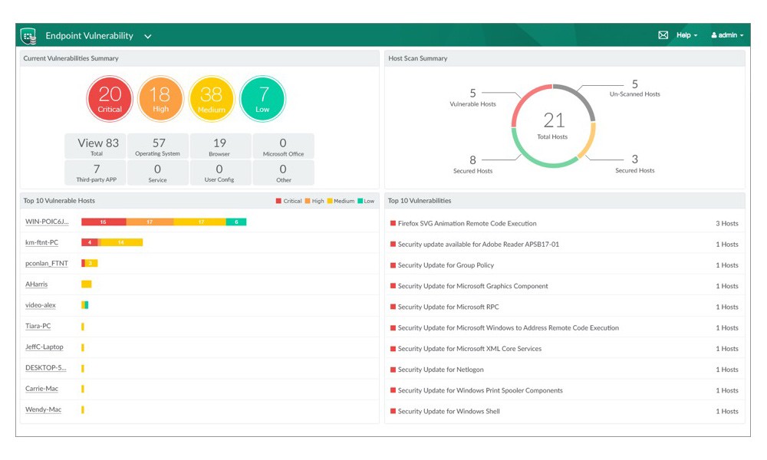Open Security Update for Windows Shell
The width and height of the screenshot is (767, 460).
pyautogui.click(x=449, y=412)
